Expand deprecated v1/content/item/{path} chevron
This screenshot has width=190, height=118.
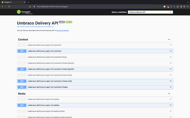click(x=170, y=63)
